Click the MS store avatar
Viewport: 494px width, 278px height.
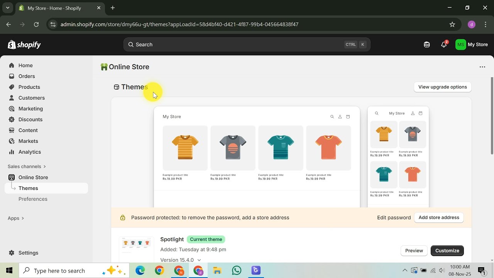(x=460, y=44)
